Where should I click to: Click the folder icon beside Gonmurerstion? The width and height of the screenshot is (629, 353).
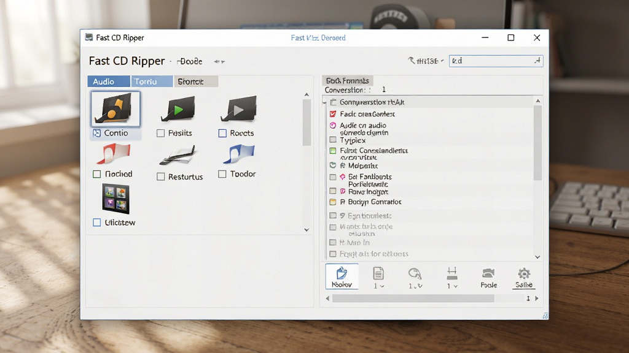333,102
